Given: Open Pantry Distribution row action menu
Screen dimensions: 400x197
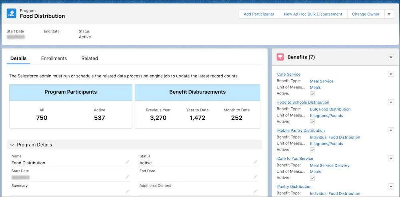Looking at the screenshot, I should click(x=391, y=187).
